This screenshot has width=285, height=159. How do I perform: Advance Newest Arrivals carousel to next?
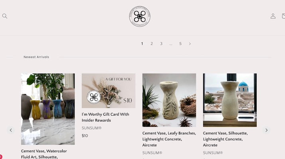[x=267, y=130]
